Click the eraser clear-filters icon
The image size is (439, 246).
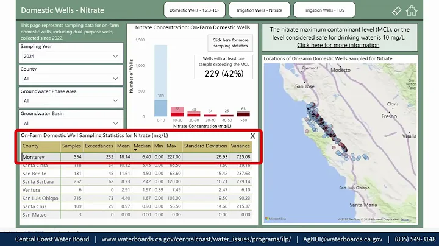click(396, 11)
